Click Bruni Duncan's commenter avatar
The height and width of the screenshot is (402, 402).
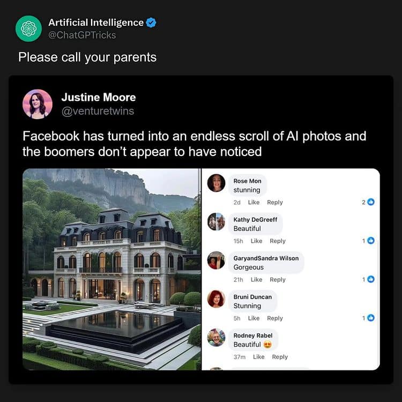(216, 299)
